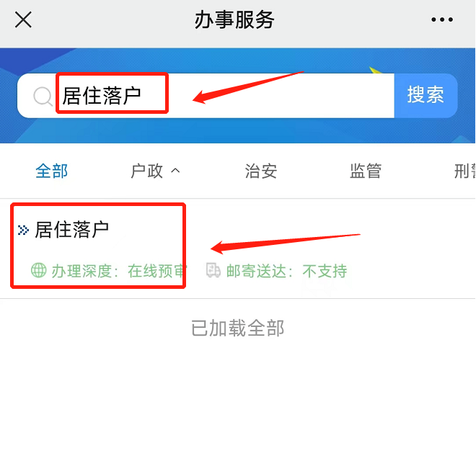476x474 pixels.
Task: Select the 全部 category tab
Action: [52, 171]
